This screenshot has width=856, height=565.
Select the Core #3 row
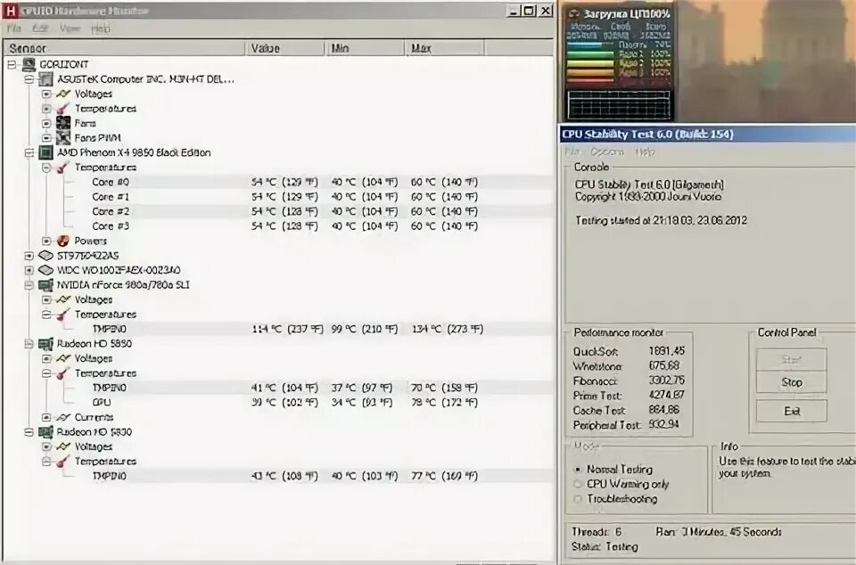click(x=278, y=226)
